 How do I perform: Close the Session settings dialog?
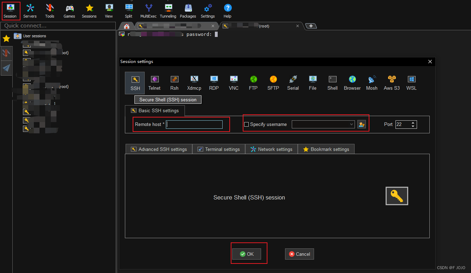(x=430, y=62)
